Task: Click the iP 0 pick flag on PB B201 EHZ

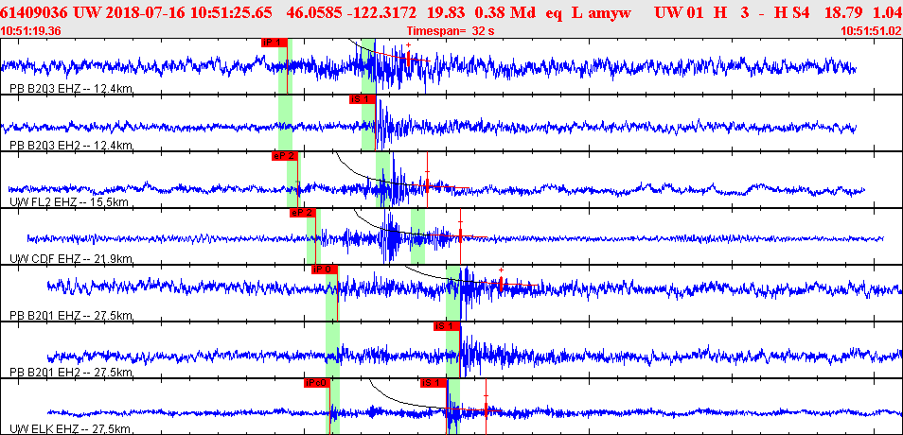Action: tap(325, 270)
